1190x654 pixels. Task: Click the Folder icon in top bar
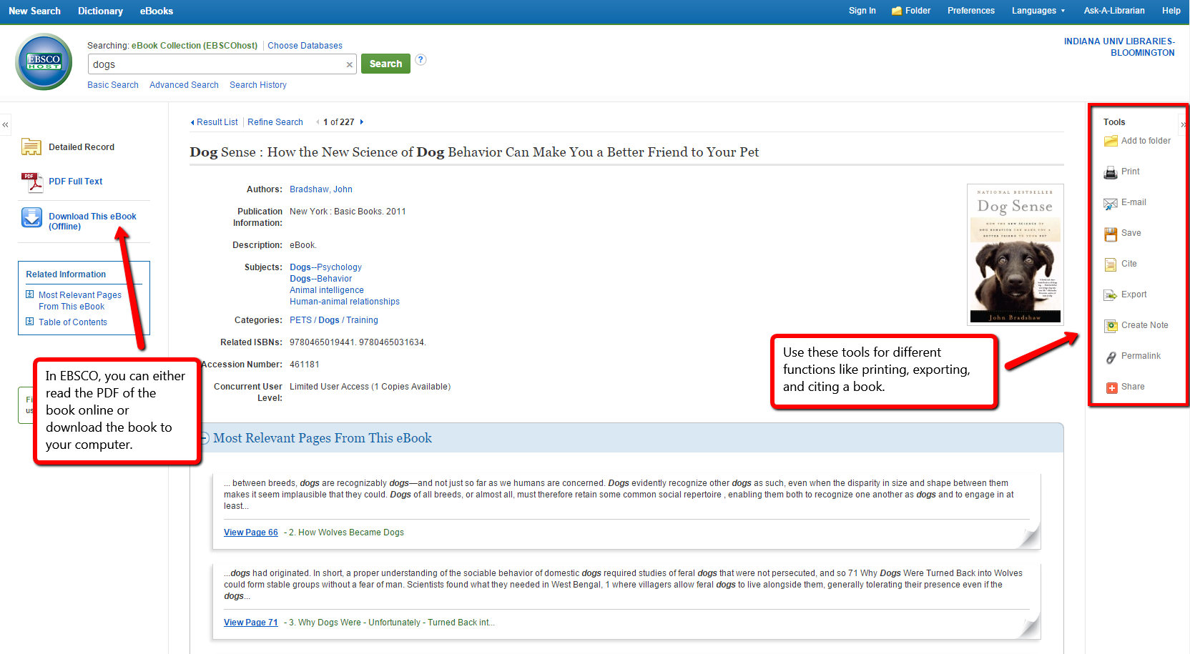click(x=896, y=11)
